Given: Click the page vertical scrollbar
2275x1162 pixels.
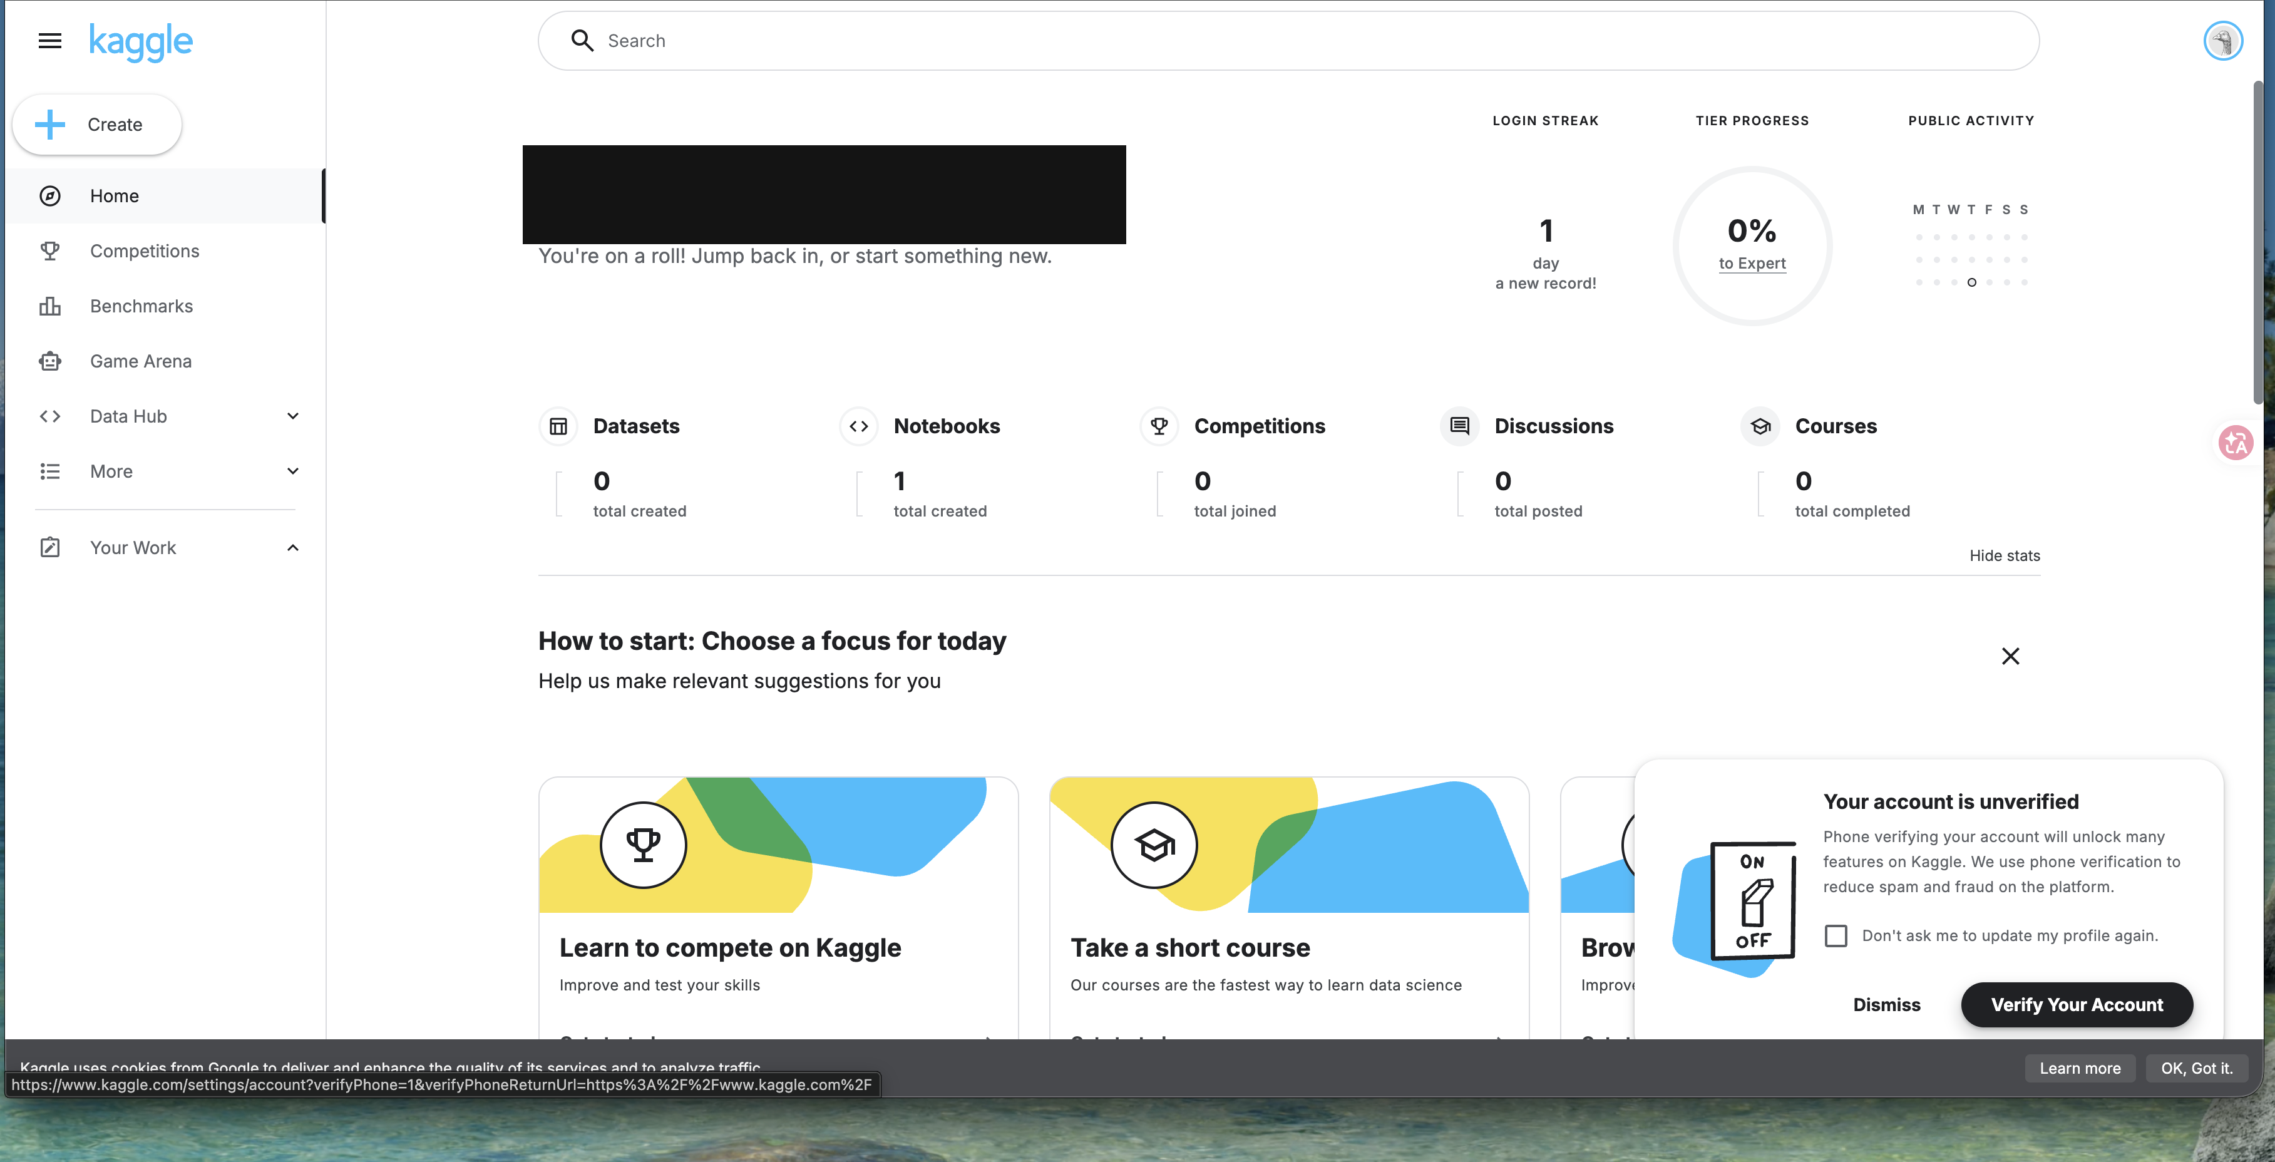Looking at the screenshot, I should coord(2257,243).
